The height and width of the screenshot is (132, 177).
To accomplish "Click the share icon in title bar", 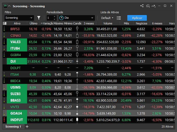I will click(x=142, y=6).
